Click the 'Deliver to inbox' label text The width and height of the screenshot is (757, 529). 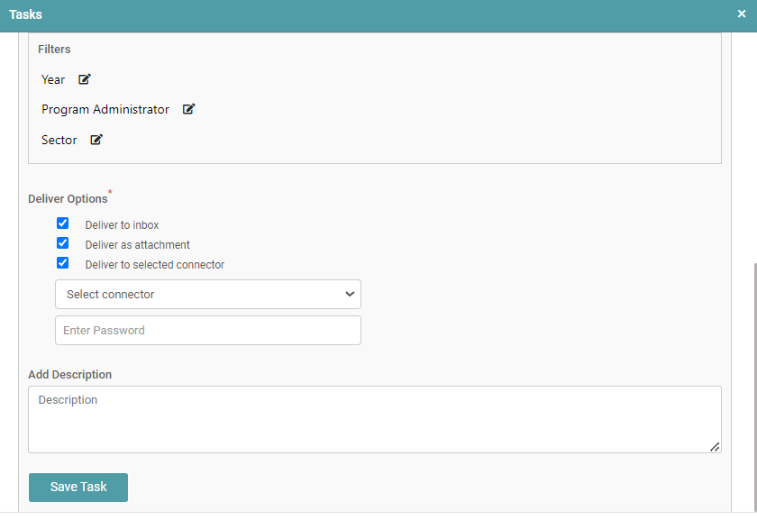coord(122,225)
